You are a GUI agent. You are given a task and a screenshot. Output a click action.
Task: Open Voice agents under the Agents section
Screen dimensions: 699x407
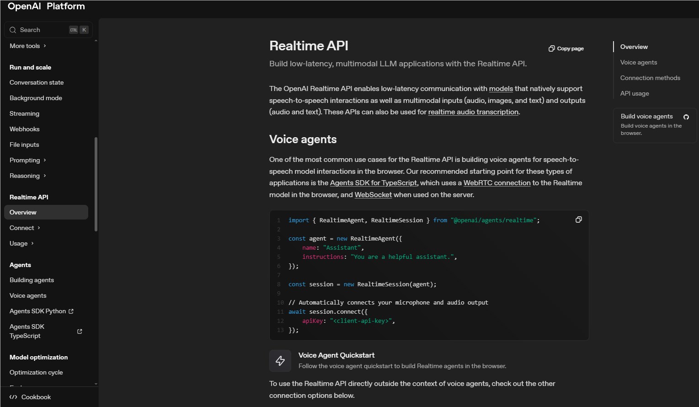coord(28,295)
